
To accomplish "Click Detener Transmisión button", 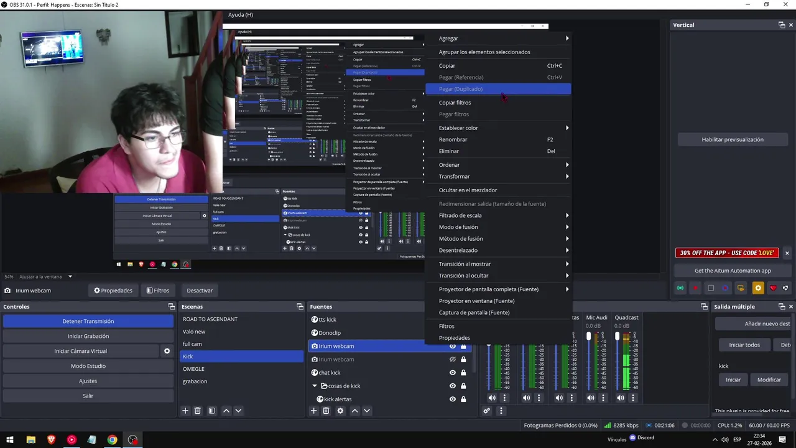I will 88,321.
